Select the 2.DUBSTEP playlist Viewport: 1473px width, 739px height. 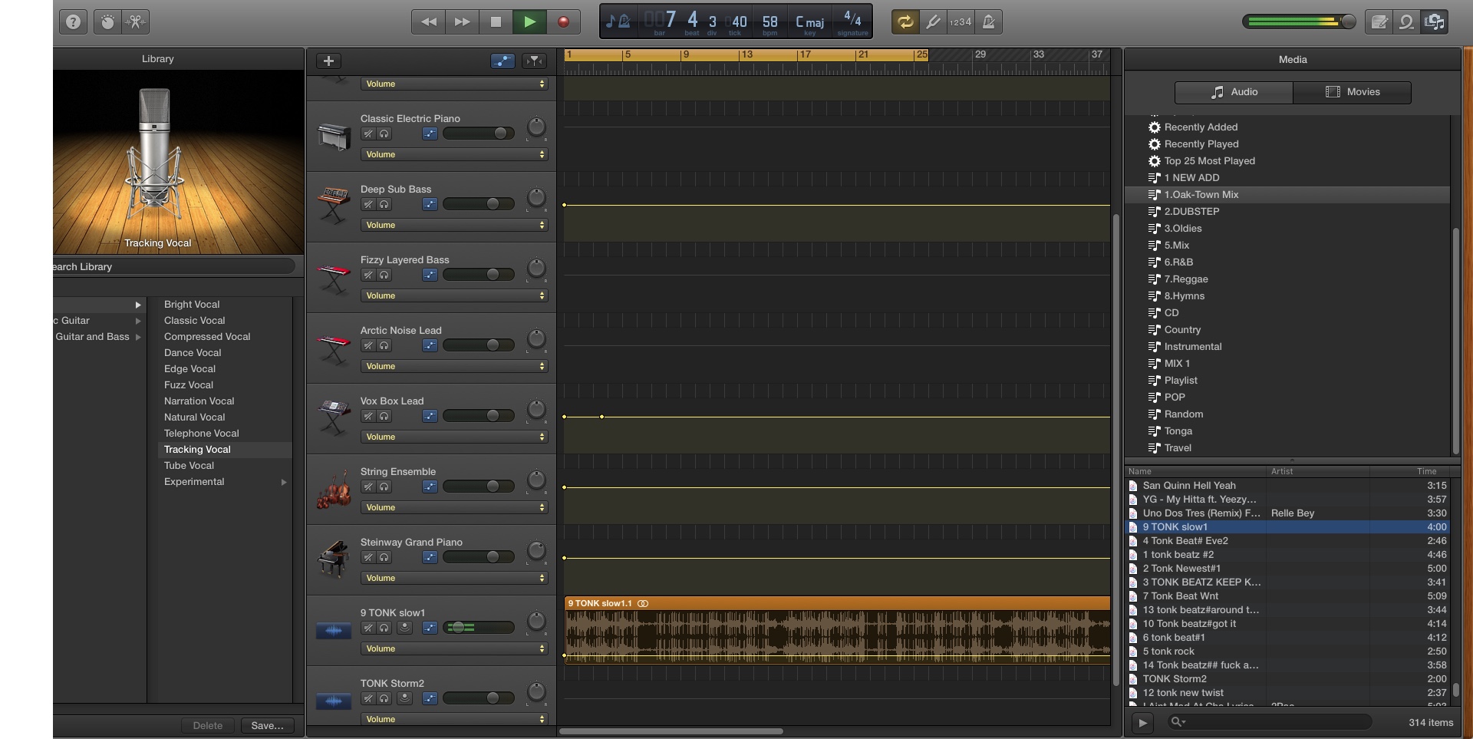(1191, 212)
